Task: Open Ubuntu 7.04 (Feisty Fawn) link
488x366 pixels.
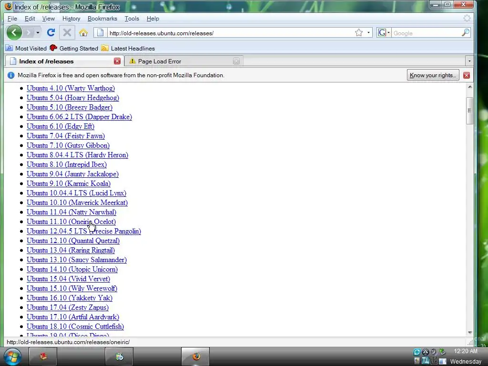Action: pos(66,136)
